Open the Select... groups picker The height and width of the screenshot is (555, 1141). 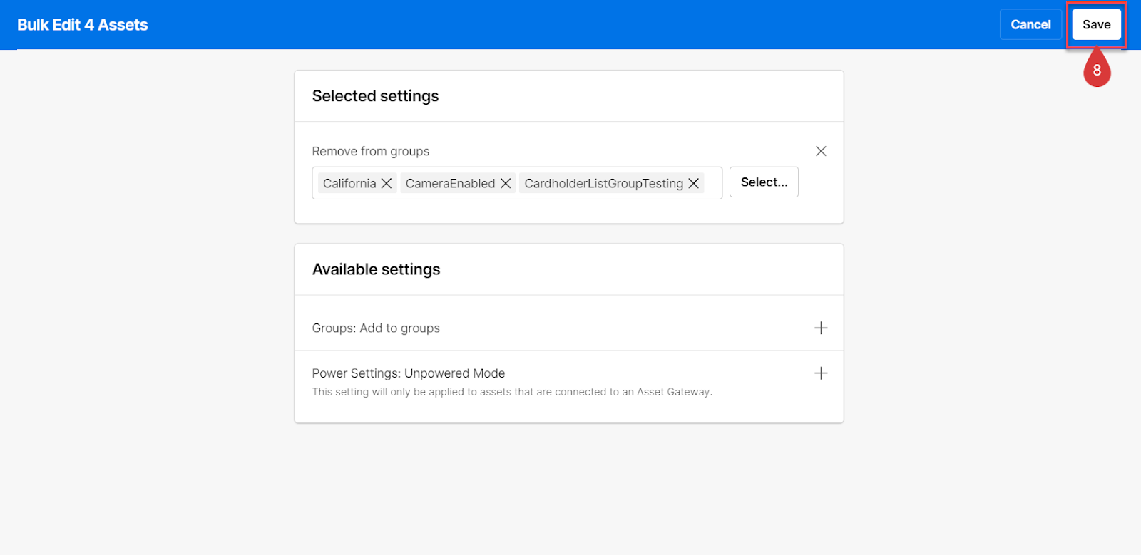point(764,182)
